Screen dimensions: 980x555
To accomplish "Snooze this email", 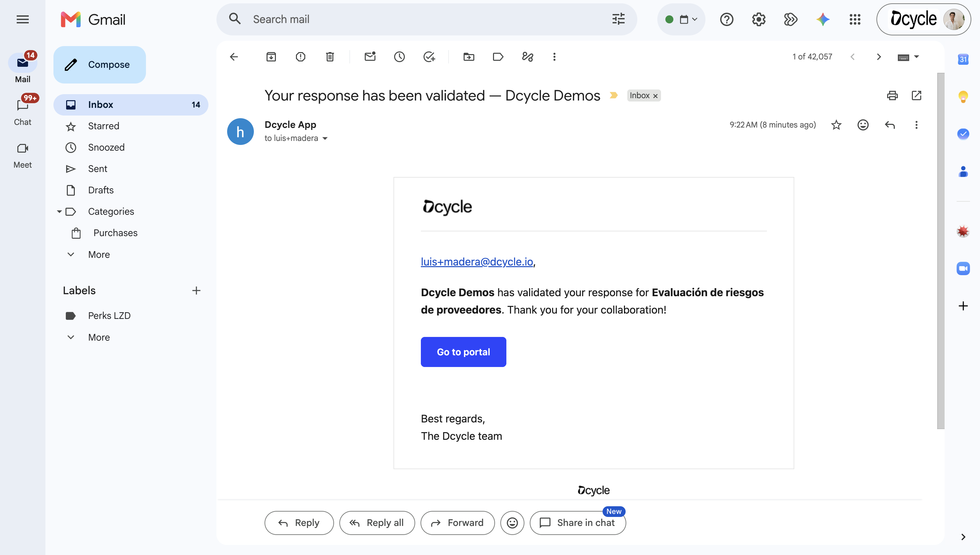I will [x=399, y=57].
